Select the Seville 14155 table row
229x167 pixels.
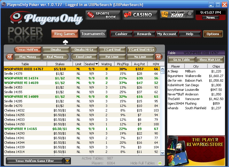pyautogui.click(x=82, y=92)
